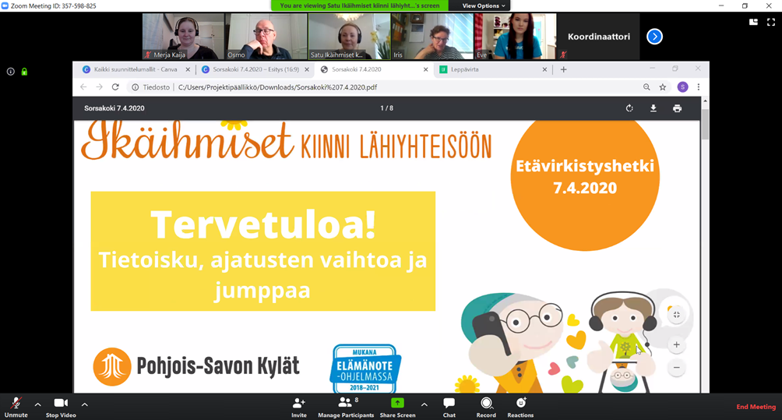
Task: Print the PDF using printer icon
Action: coord(677,108)
